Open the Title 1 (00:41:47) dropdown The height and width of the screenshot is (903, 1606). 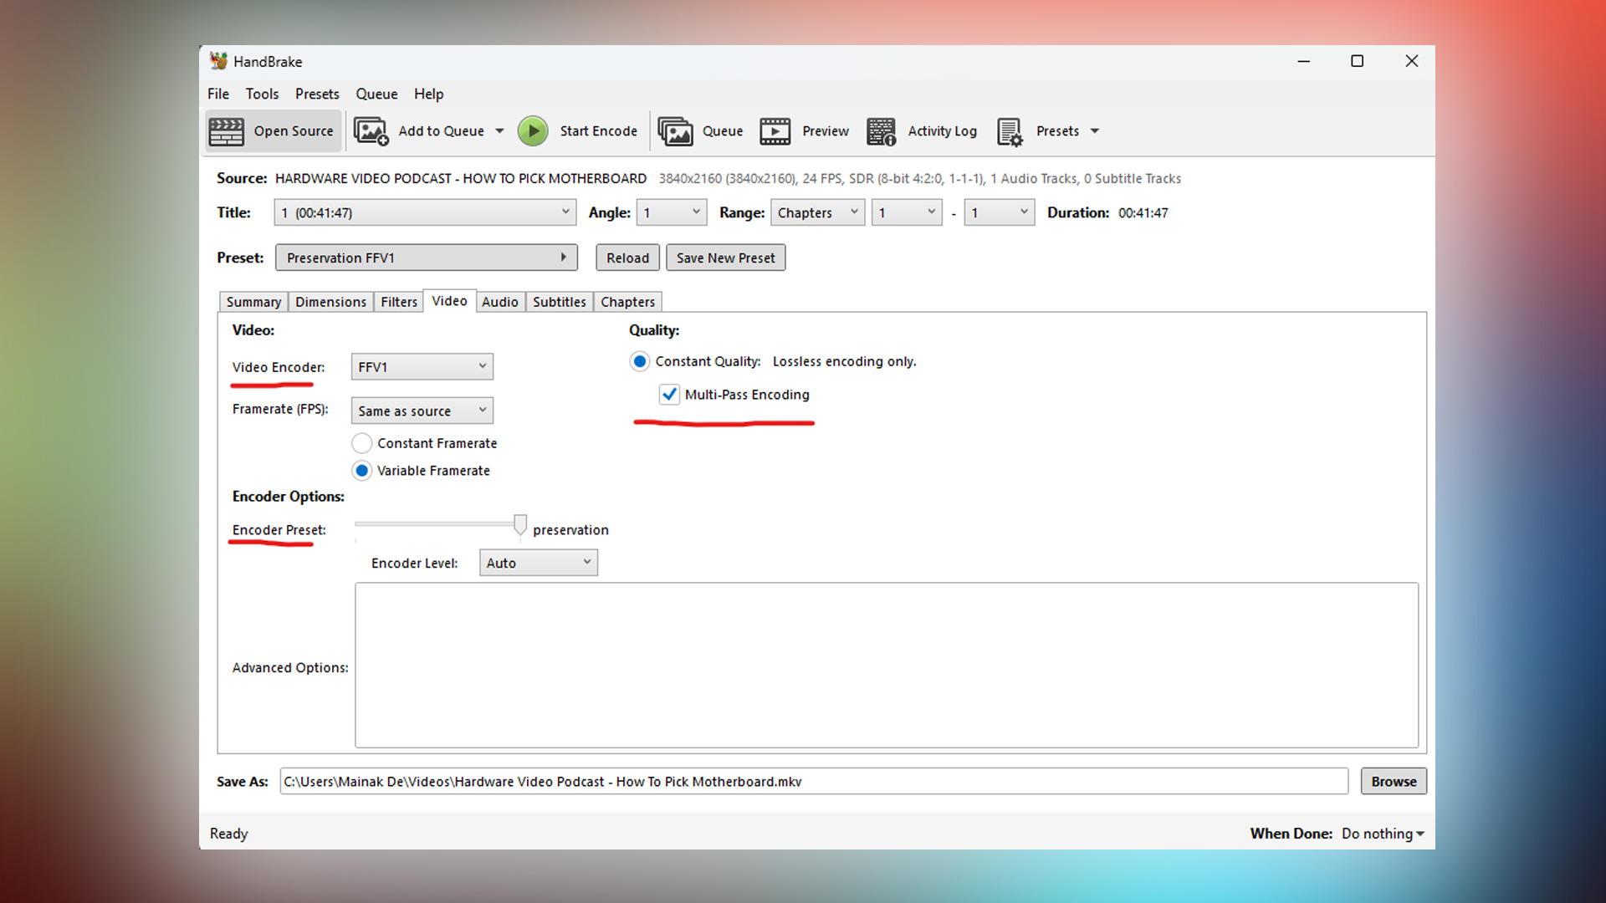click(425, 212)
